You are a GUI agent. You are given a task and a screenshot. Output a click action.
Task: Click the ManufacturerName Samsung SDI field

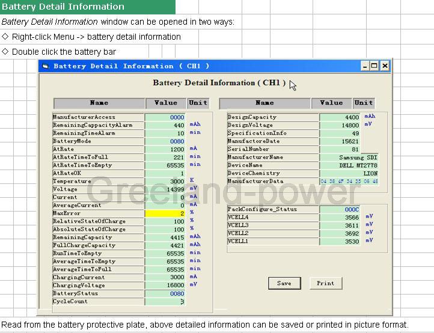(x=349, y=157)
